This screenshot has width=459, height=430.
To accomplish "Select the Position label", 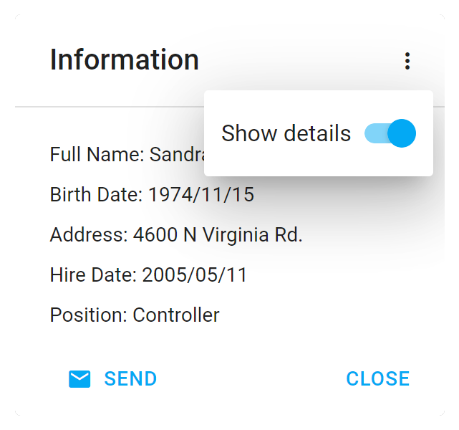I will [x=88, y=315].
